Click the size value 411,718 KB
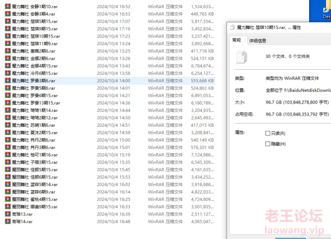Image resolution: width=331 pixels, height=239 pixels. [202, 51]
